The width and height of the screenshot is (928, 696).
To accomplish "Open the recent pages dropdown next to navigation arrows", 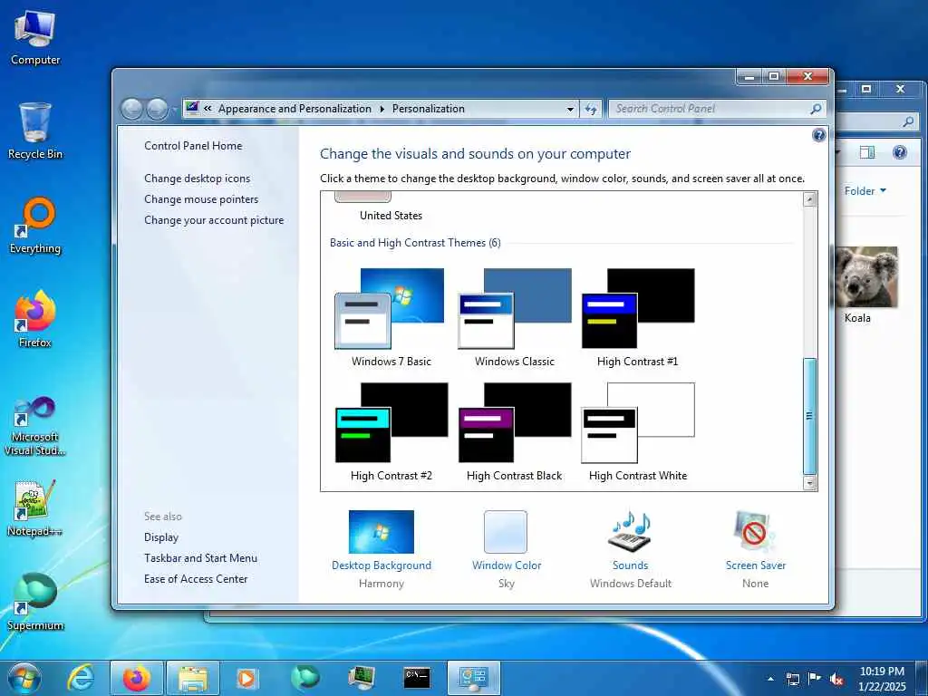I will coord(174,110).
